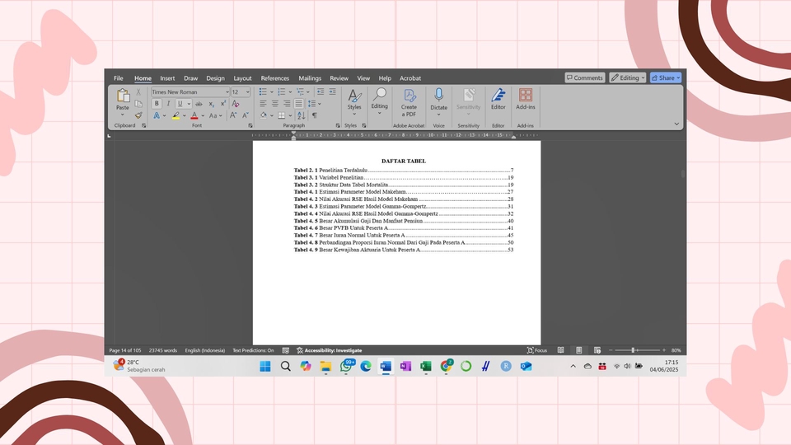Click the Dictate microphone button
The width and height of the screenshot is (791, 445).
tap(439, 100)
